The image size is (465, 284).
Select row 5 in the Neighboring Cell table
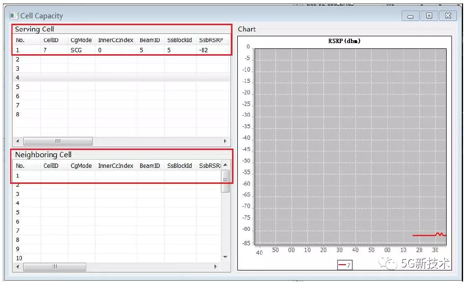coord(117,212)
